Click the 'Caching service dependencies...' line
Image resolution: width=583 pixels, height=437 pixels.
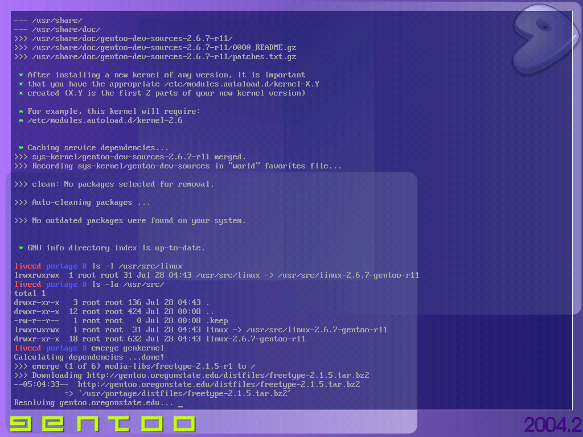[94, 148]
